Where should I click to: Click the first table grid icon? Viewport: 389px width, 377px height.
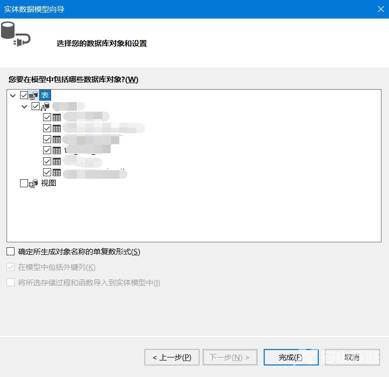[57, 117]
